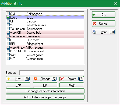Select the Youths&Juniors list row

click(x=45, y=25)
